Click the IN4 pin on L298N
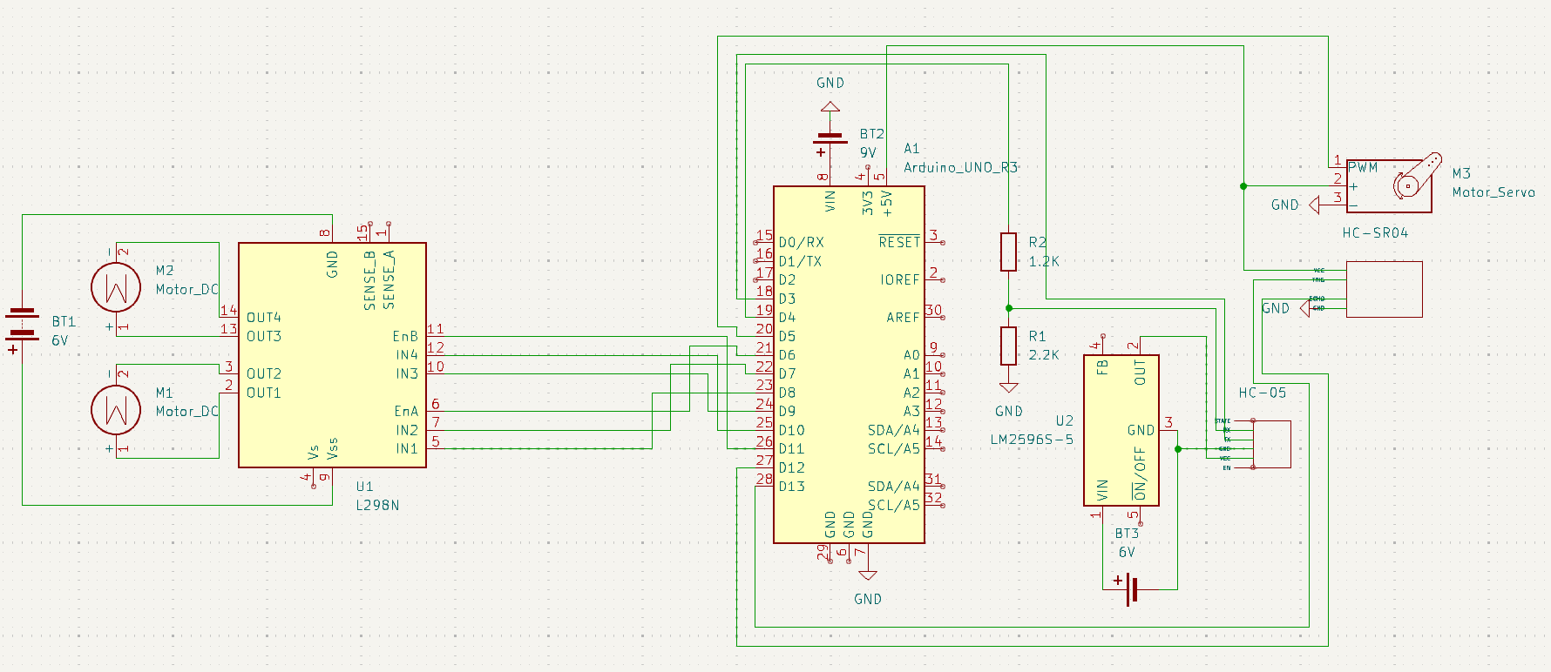This screenshot has height=672, width=1551. point(407,355)
